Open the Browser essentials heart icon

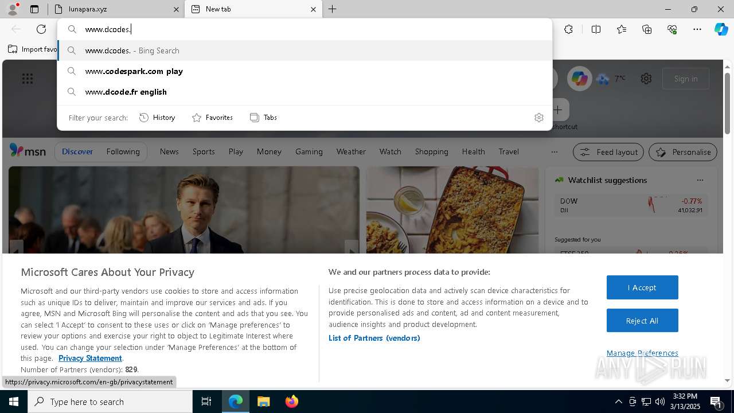point(672,29)
